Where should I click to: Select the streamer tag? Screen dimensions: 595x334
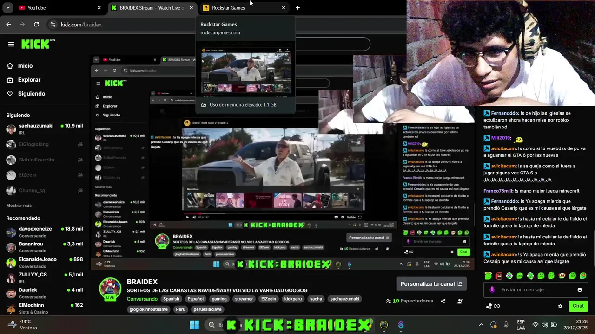(x=244, y=299)
